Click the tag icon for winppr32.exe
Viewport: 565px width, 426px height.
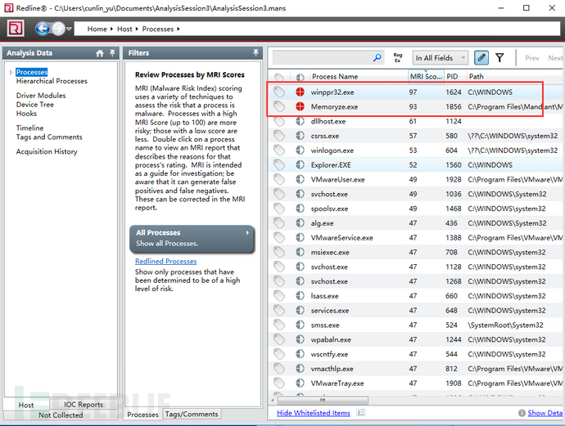(279, 92)
